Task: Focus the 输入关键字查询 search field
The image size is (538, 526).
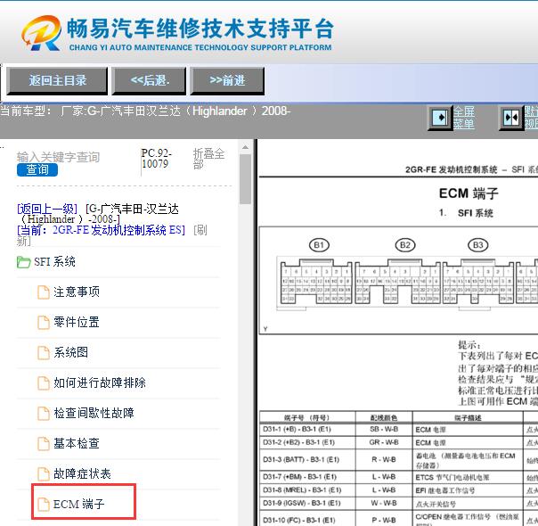Action: (58, 157)
